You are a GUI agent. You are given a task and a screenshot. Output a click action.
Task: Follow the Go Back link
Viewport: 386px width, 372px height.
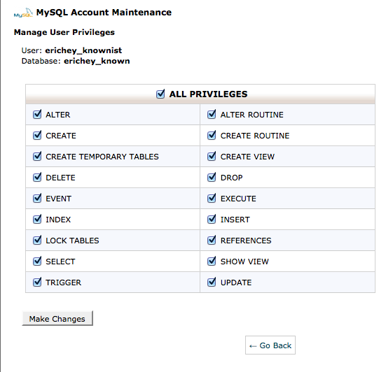270,345
